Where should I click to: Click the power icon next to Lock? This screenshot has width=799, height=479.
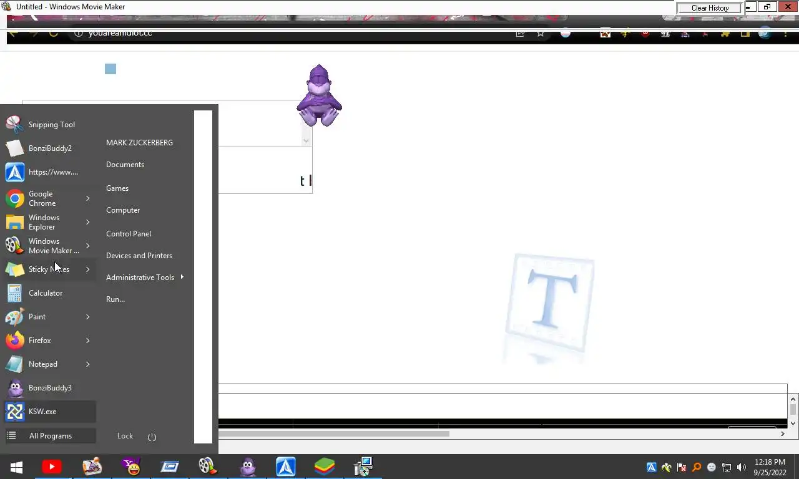click(x=152, y=437)
